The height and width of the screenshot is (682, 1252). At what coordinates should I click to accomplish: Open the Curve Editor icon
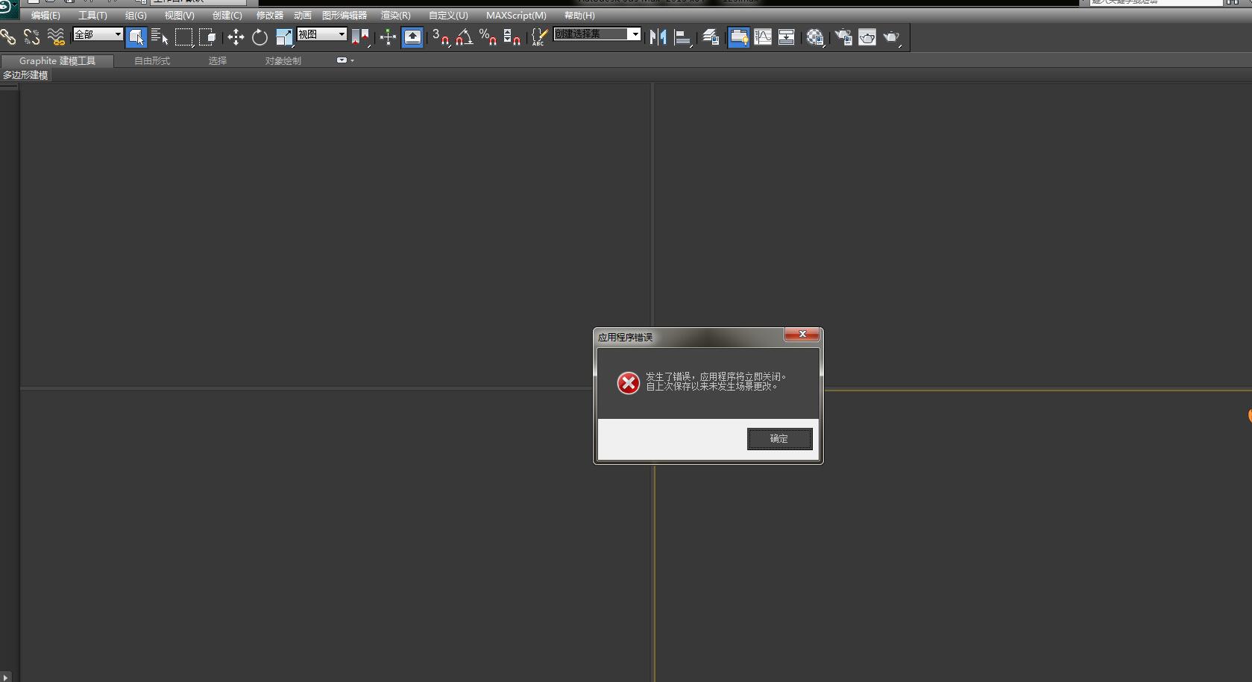[x=763, y=37]
